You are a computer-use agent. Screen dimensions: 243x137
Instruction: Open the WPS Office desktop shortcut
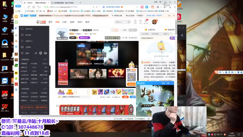point(5,108)
